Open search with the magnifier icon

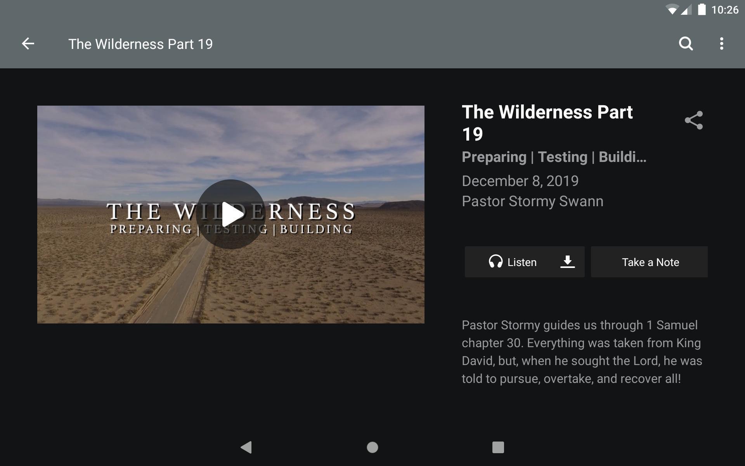(x=686, y=43)
